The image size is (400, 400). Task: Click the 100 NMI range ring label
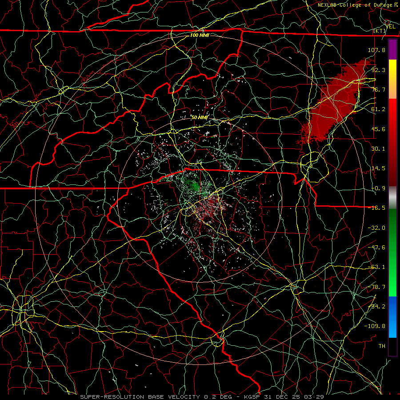point(200,35)
